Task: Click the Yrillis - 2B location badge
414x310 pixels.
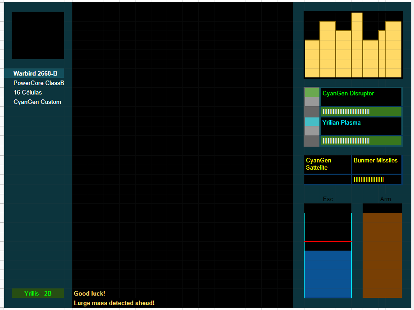Action: pos(38,293)
